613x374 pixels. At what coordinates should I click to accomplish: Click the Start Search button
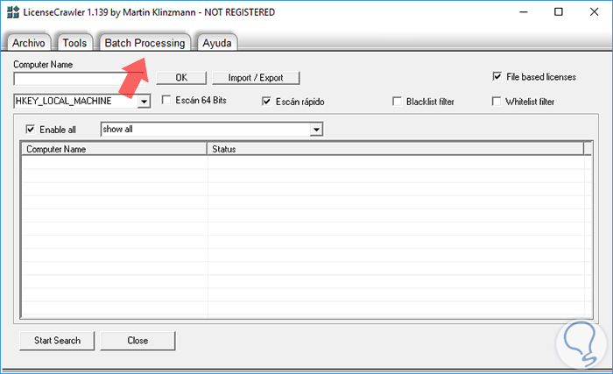pyautogui.click(x=57, y=341)
